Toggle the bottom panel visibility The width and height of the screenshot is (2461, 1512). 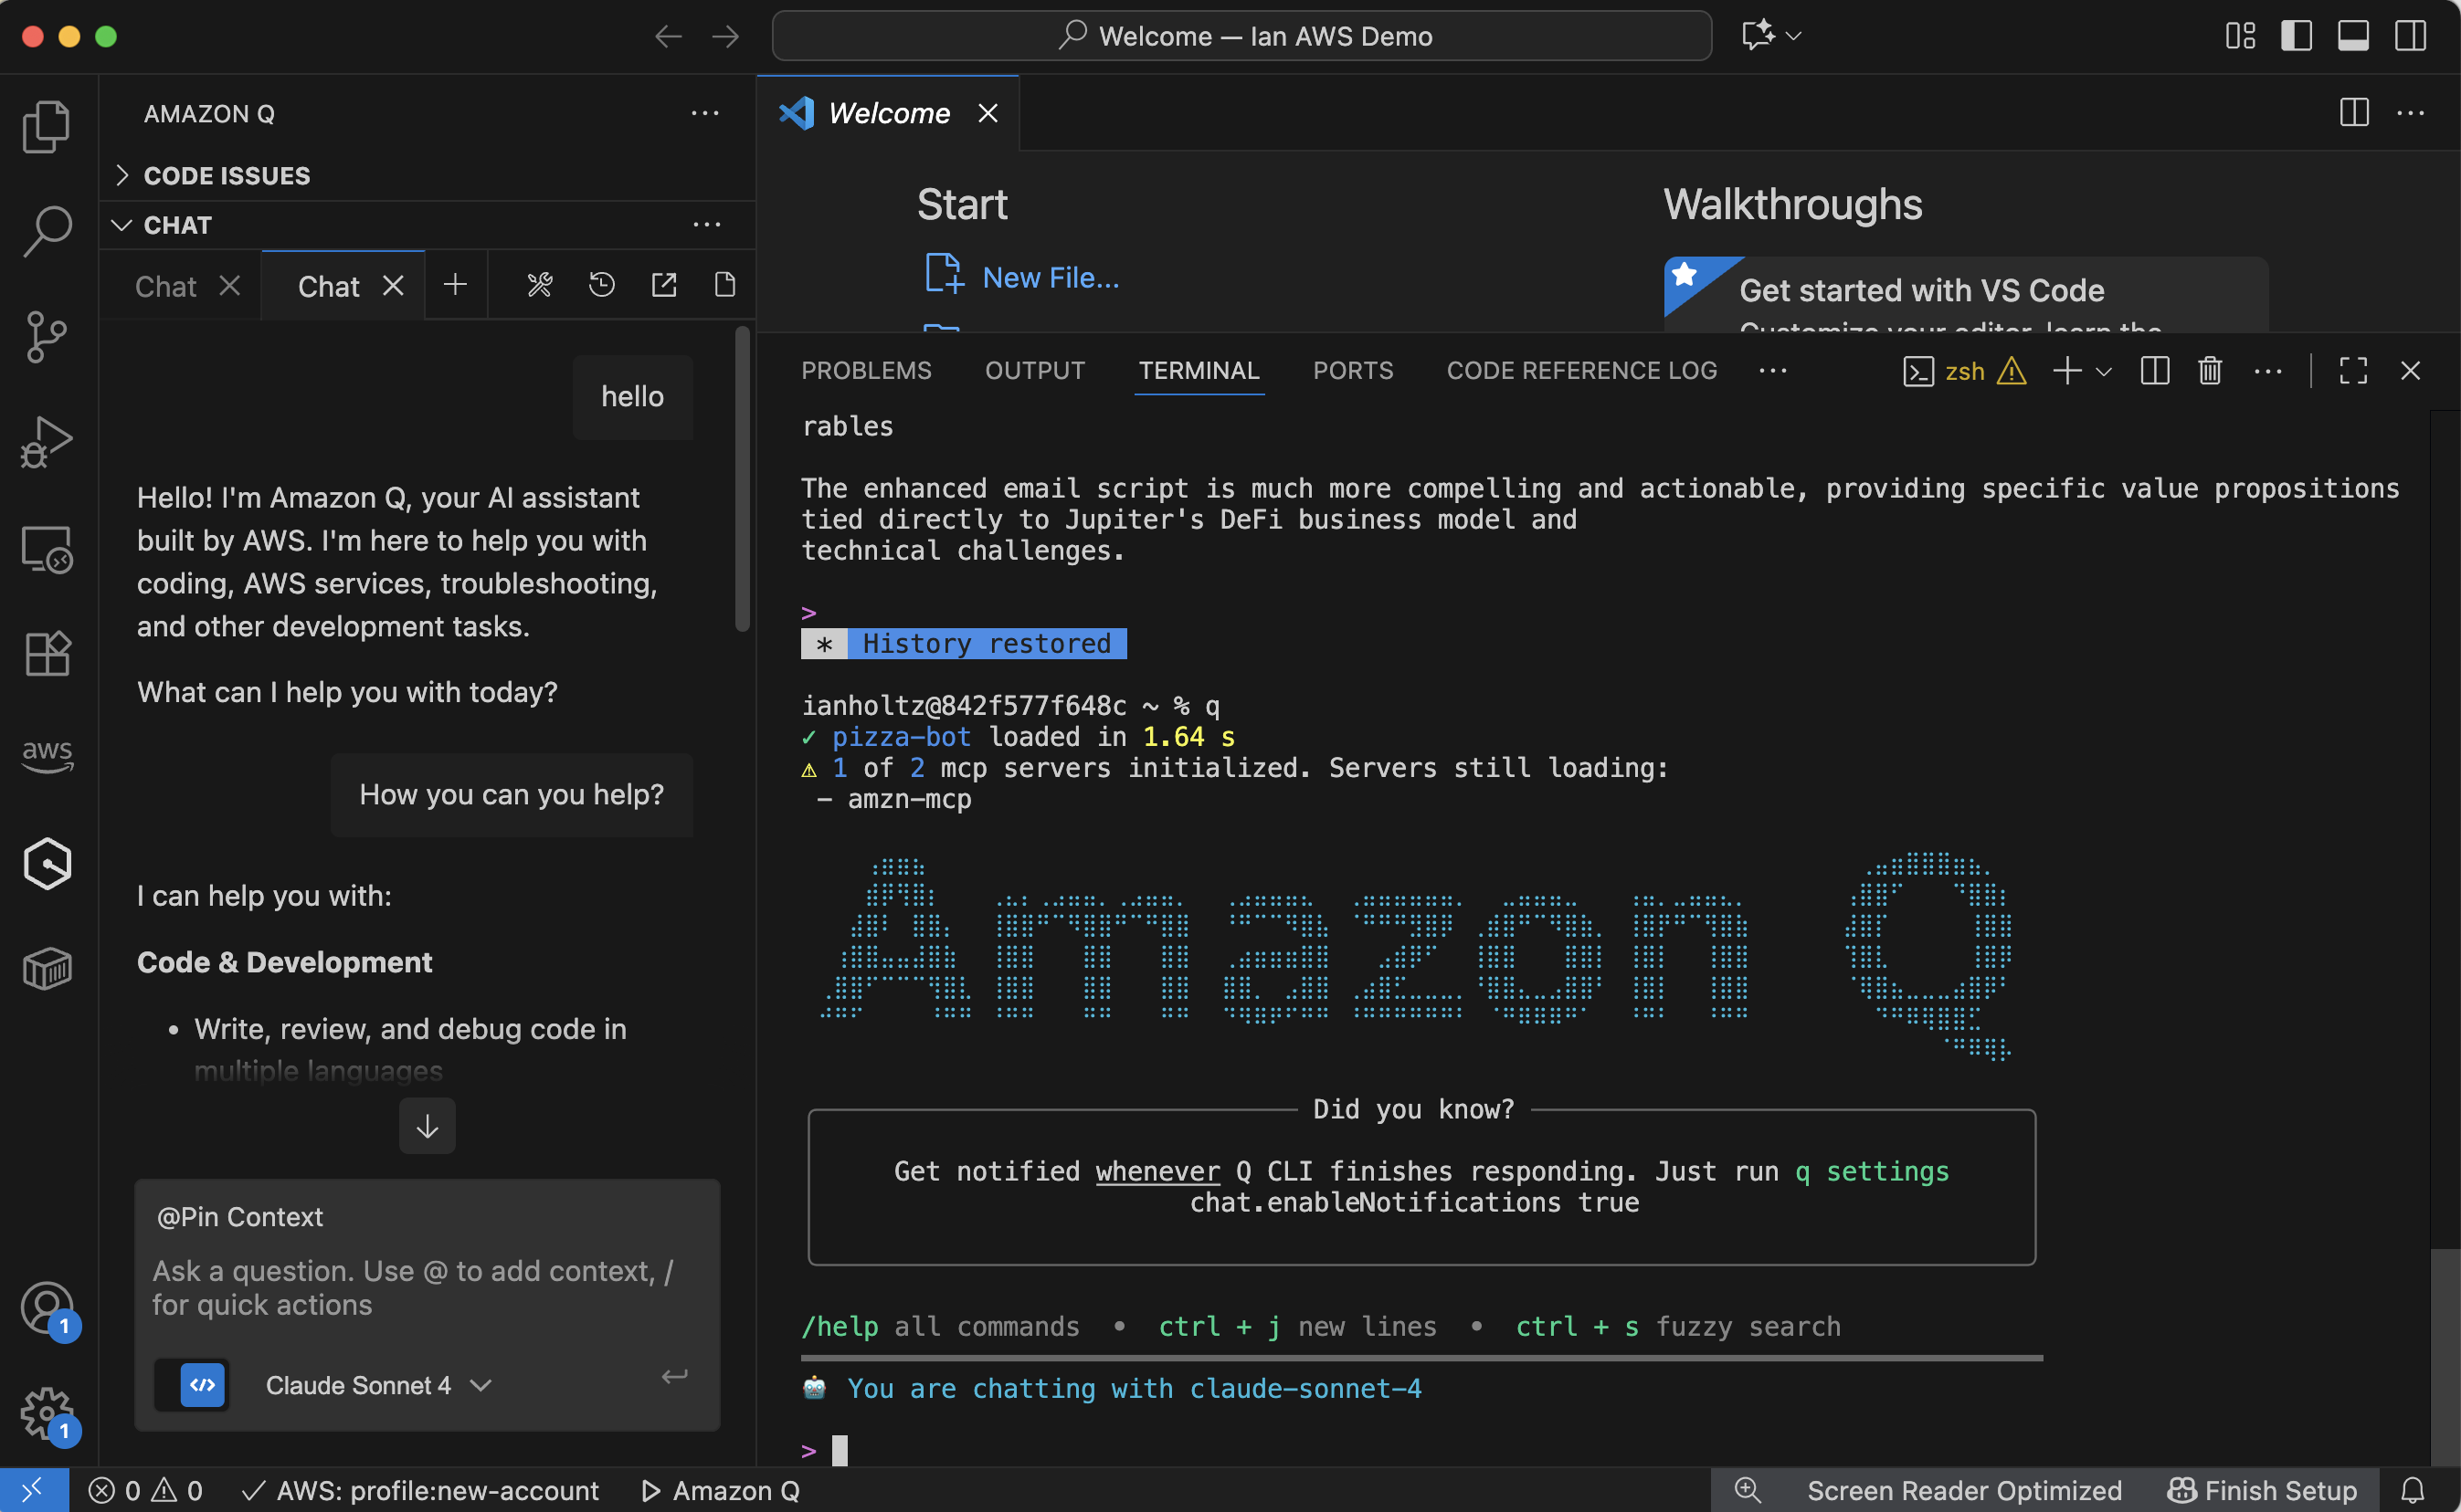pyautogui.click(x=2353, y=36)
